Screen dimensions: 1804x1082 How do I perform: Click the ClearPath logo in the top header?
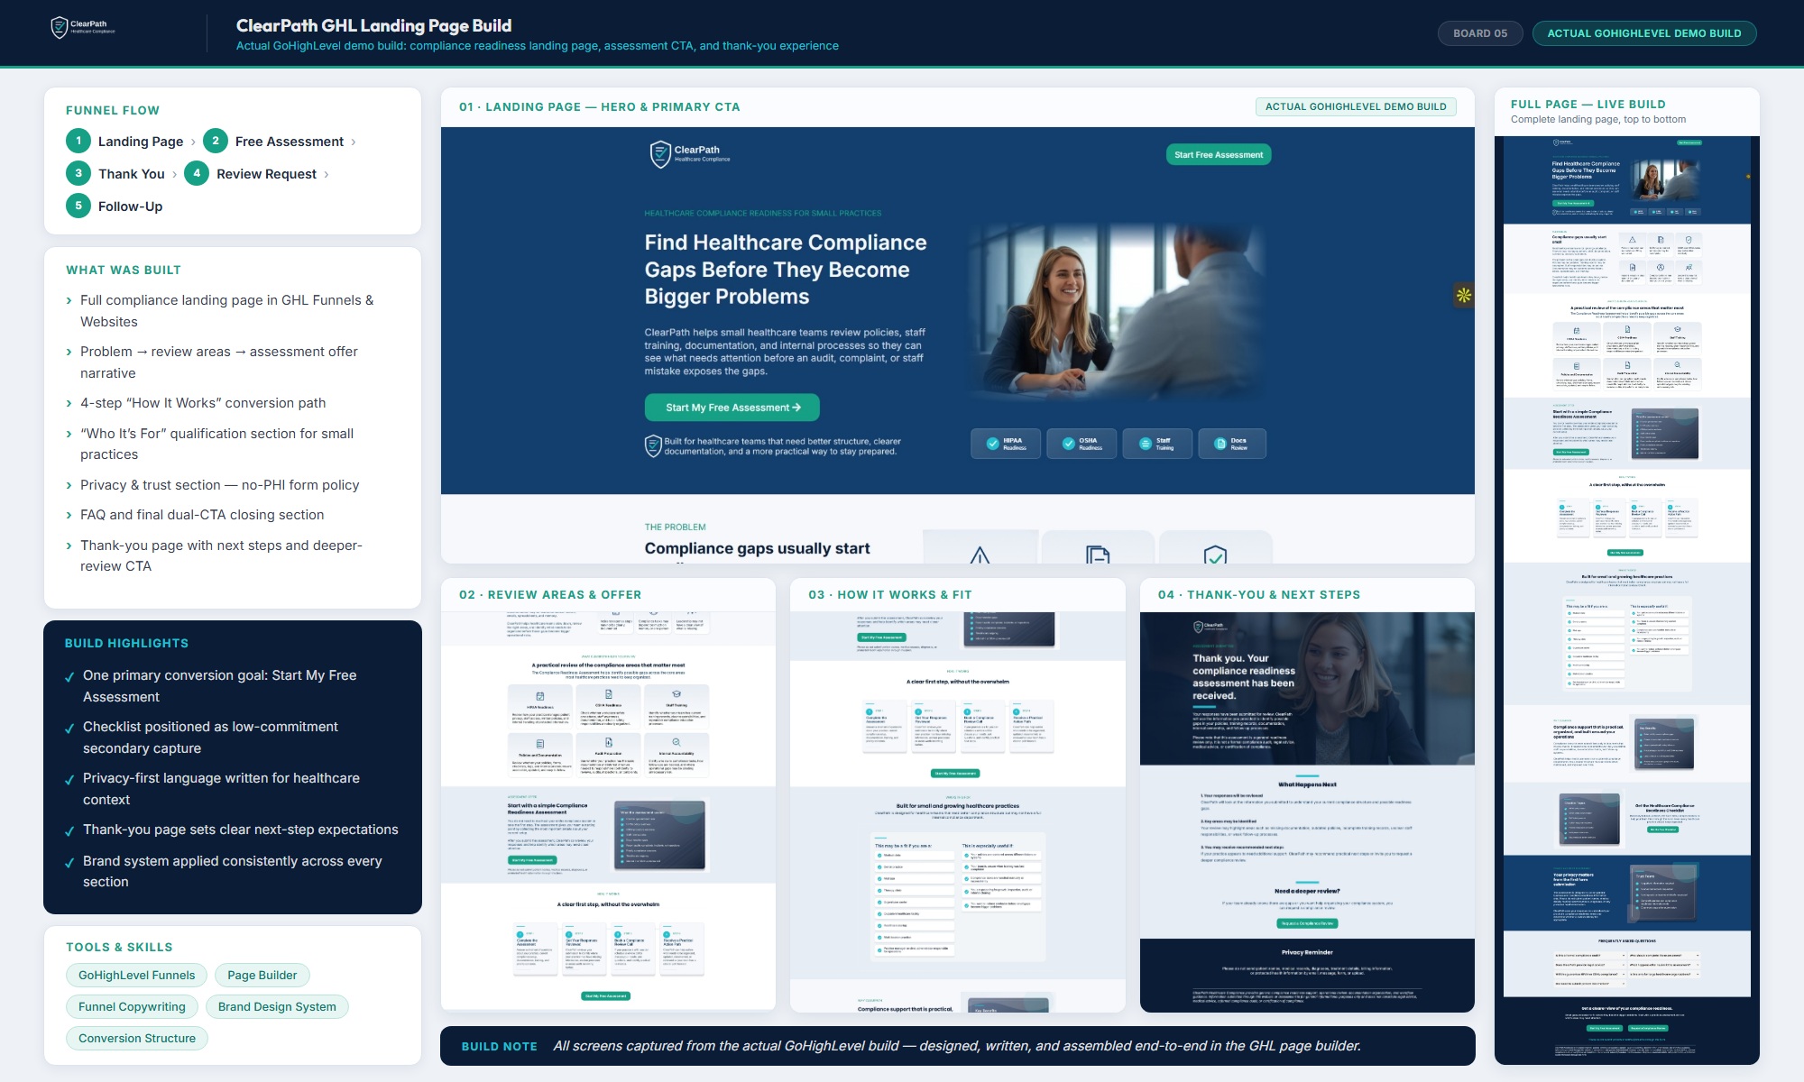(83, 28)
